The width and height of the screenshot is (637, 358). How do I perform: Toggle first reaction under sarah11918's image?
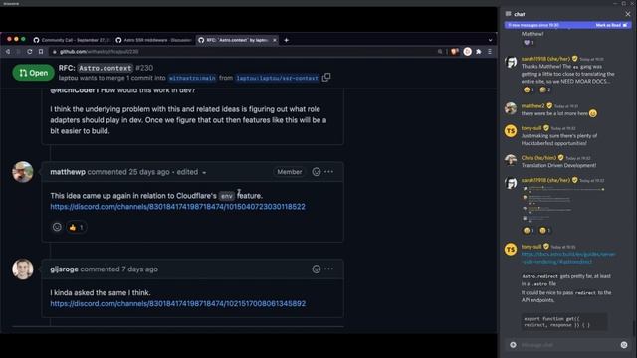click(529, 231)
